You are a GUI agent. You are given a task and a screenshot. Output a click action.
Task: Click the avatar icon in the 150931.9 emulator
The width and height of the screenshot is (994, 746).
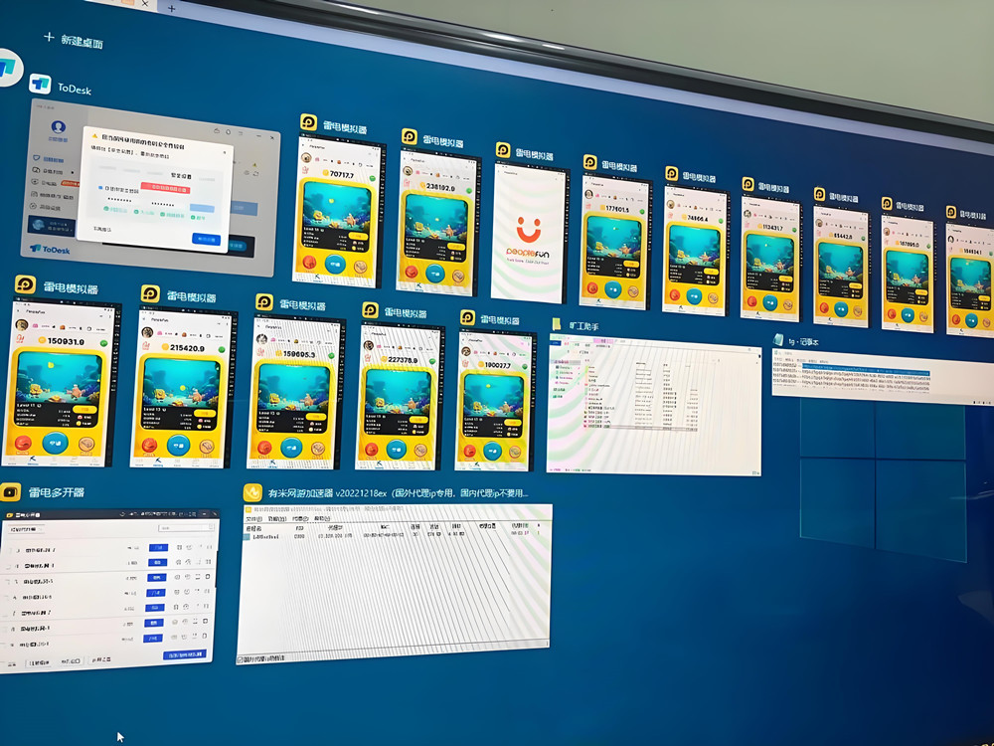pos(22,325)
